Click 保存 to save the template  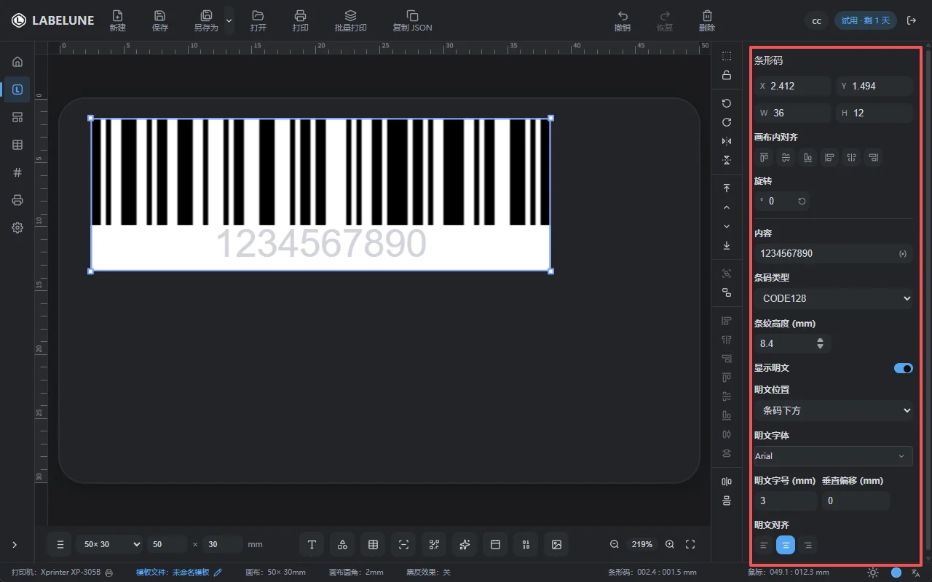(x=160, y=20)
